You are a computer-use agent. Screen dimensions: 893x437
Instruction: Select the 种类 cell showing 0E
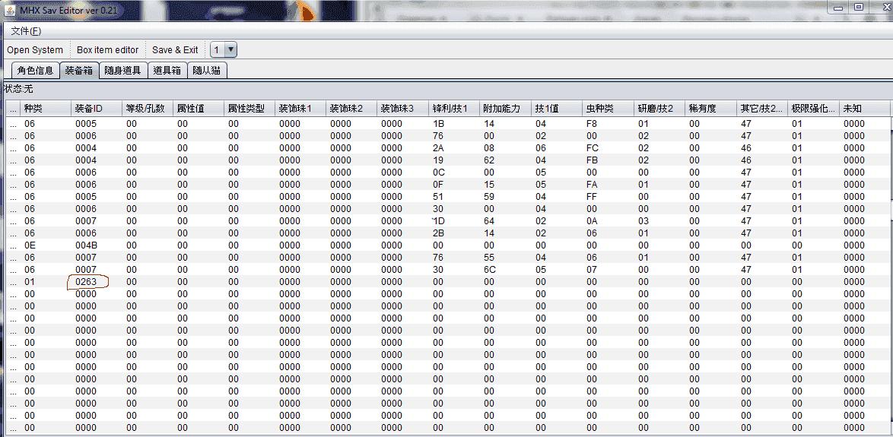(46, 245)
